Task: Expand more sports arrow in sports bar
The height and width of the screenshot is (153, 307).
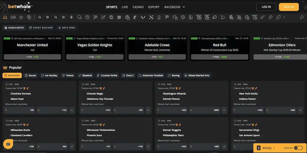Action: pyautogui.click(x=284, y=17)
